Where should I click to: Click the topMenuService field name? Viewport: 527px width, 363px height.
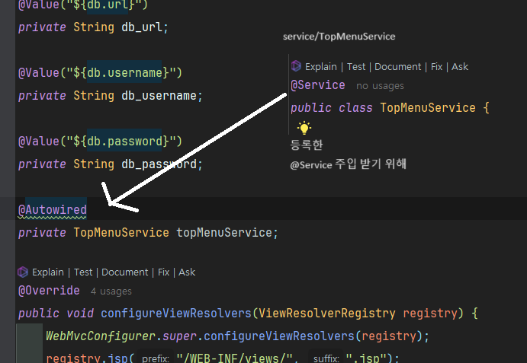coord(224,233)
